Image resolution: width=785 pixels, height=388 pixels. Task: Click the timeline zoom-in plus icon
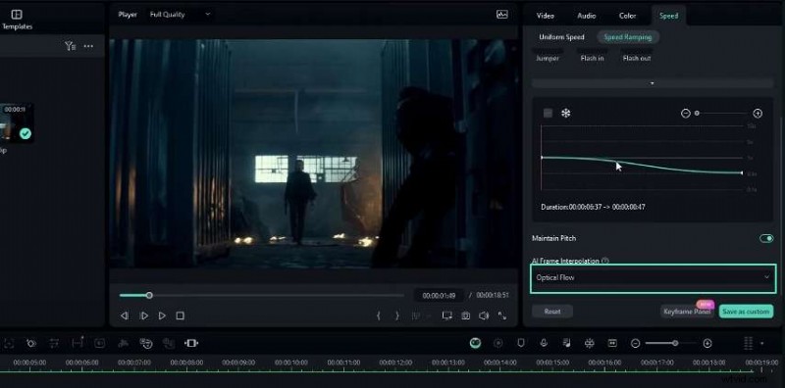(707, 344)
